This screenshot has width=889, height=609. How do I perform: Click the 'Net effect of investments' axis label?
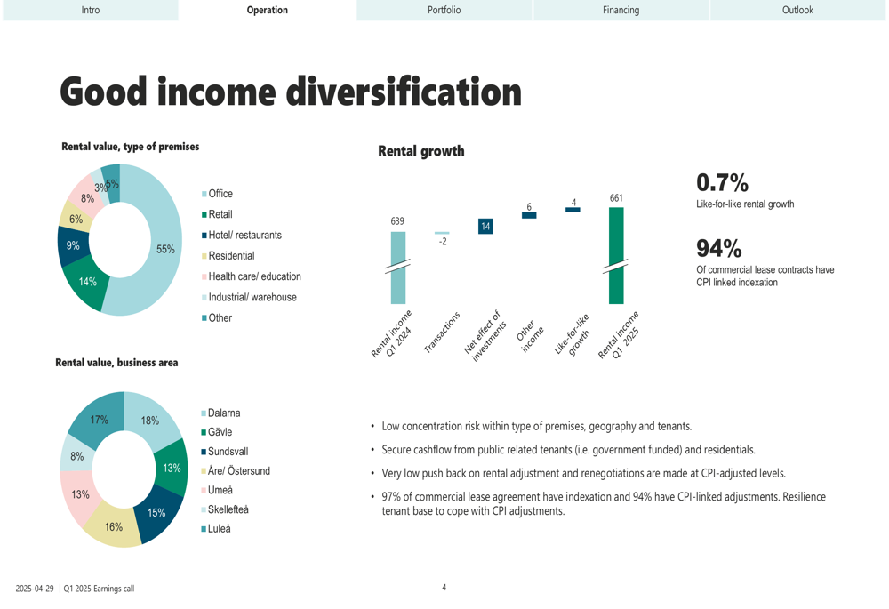point(485,336)
